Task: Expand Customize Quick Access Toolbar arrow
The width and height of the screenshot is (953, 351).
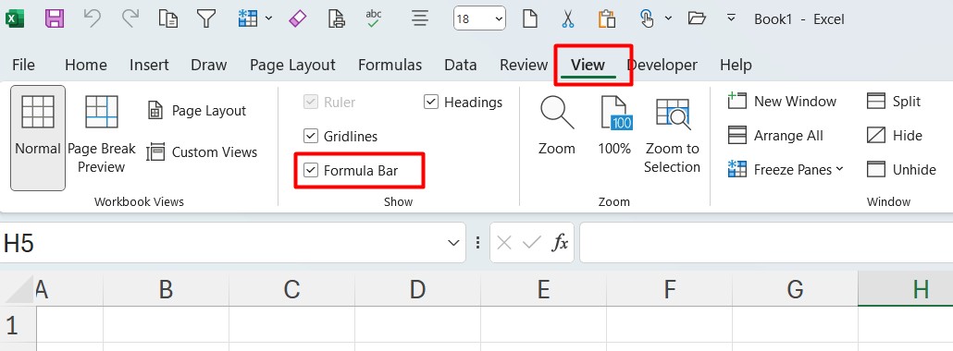Action: (x=731, y=18)
